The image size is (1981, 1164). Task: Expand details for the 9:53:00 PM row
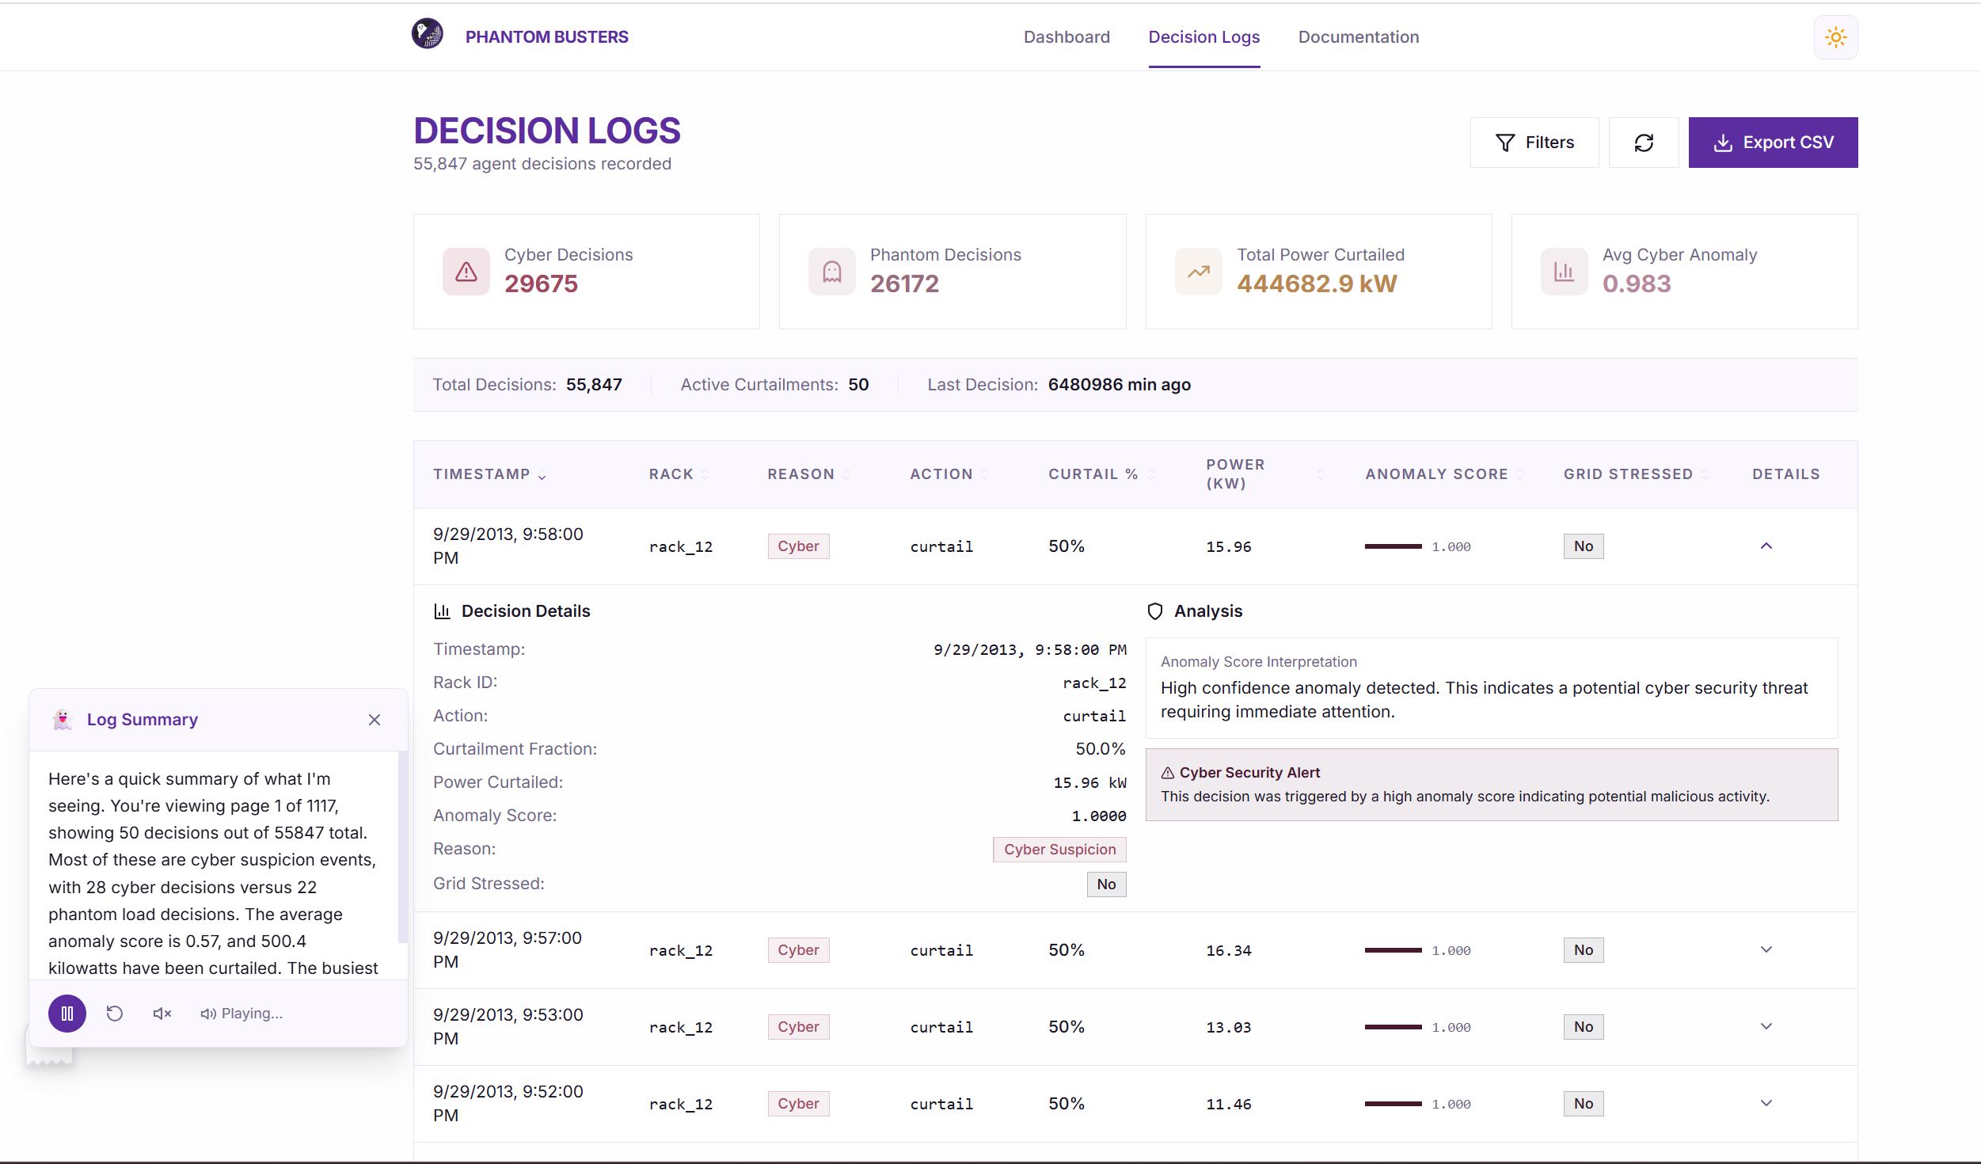click(x=1766, y=1026)
